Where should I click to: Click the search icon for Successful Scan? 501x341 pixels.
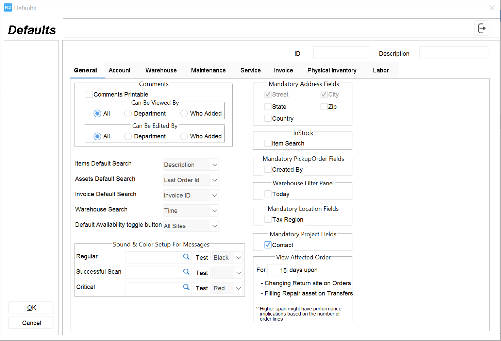click(x=186, y=272)
